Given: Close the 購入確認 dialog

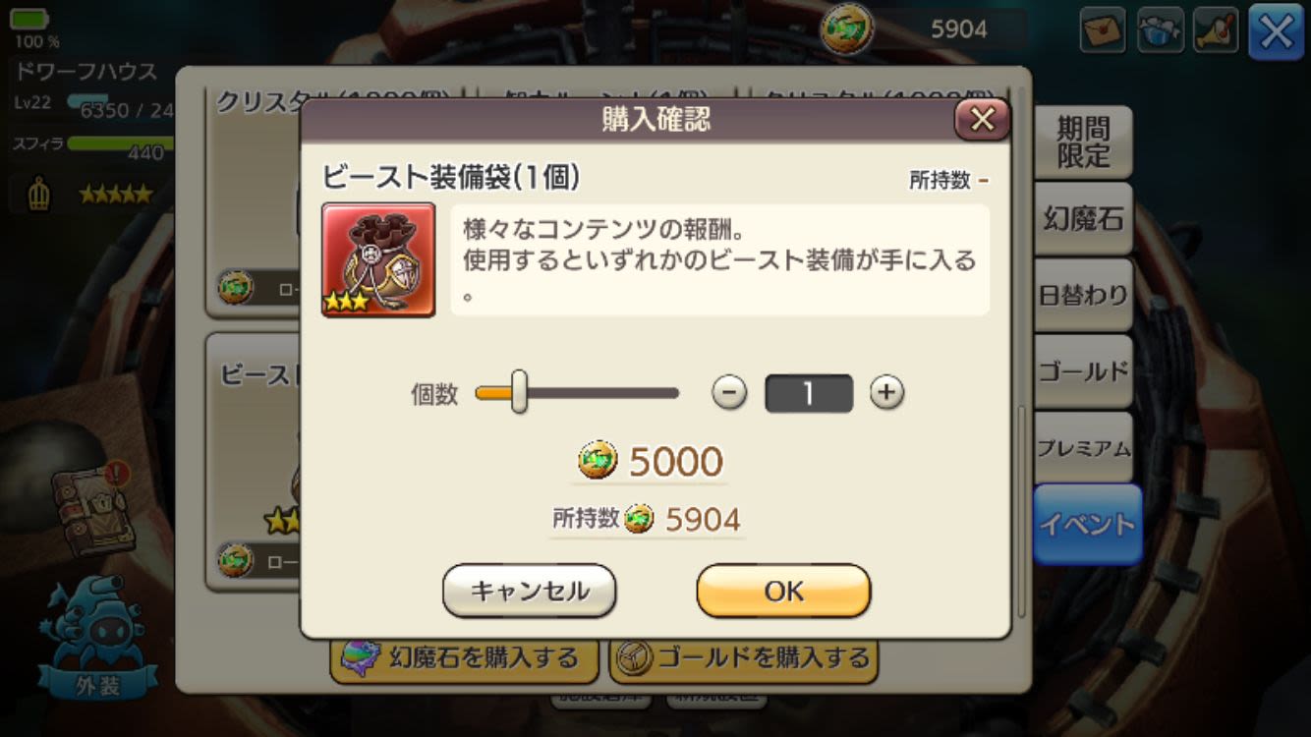Looking at the screenshot, I should tap(982, 120).
